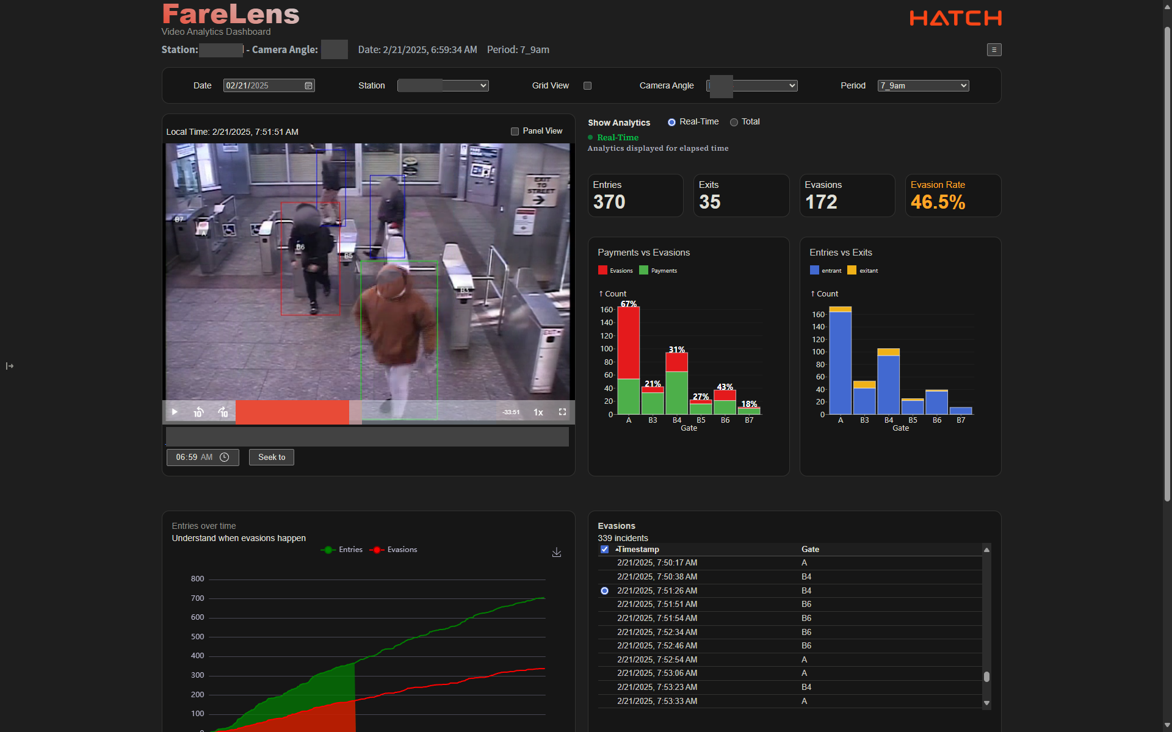1172x732 pixels.
Task: Open the clock picker beside the 06:59 AM field
Action: click(224, 457)
